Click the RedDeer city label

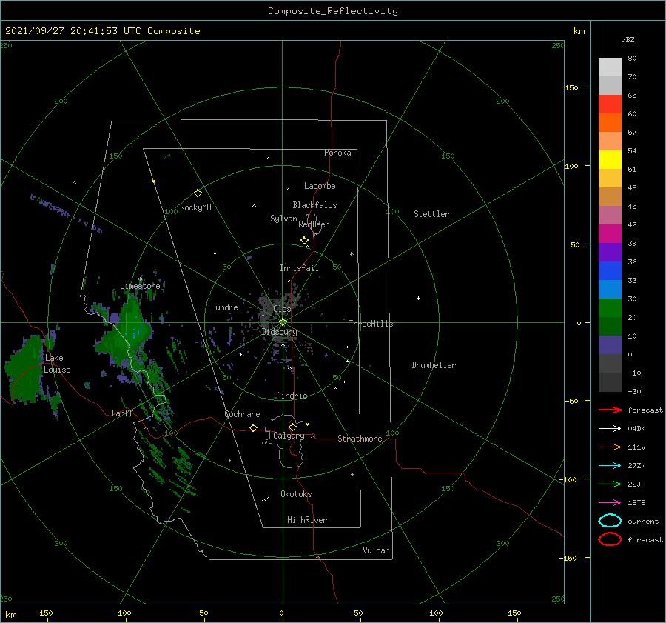tap(314, 224)
